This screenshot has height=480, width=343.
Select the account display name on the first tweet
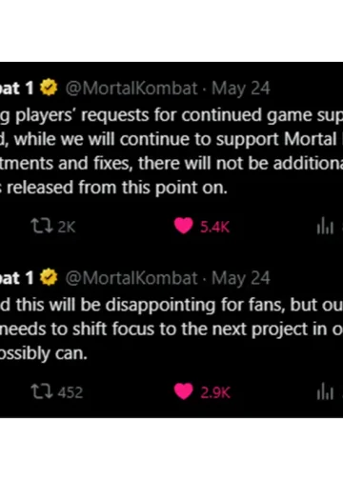[x=16, y=89]
